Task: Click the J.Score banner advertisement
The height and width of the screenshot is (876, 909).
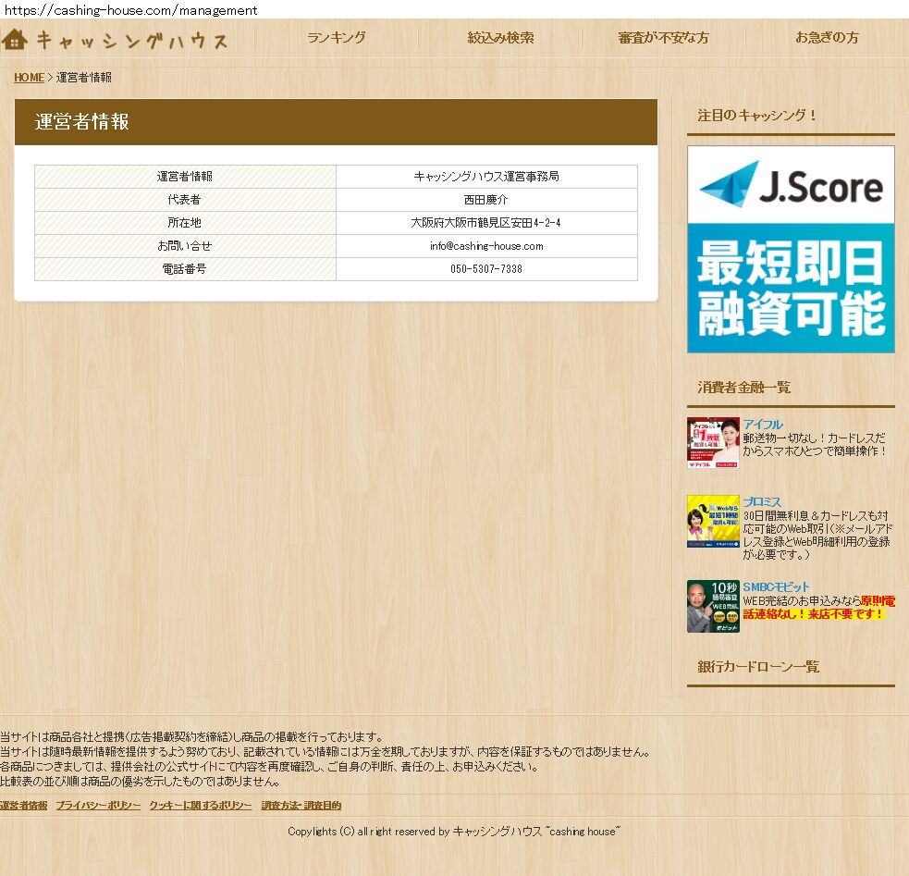Action: pyautogui.click(x=791, y=249)
